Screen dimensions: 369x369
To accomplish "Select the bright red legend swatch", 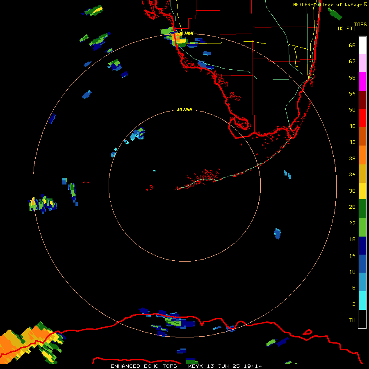I will click(x=362, y=118).
